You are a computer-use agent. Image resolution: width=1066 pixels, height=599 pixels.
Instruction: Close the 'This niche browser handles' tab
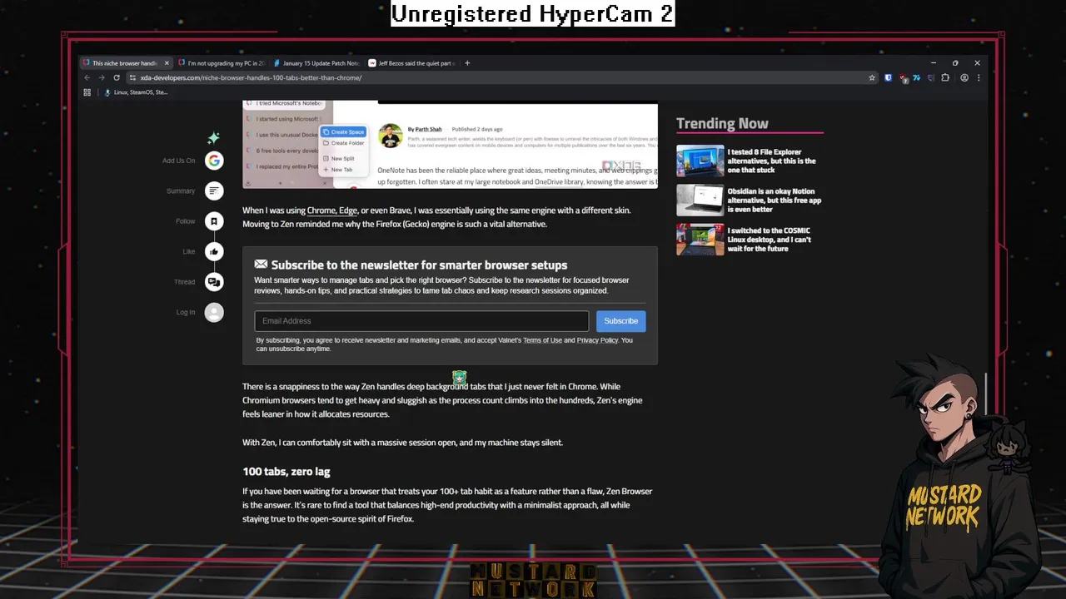pyautogui.click(x=167, y=62)
